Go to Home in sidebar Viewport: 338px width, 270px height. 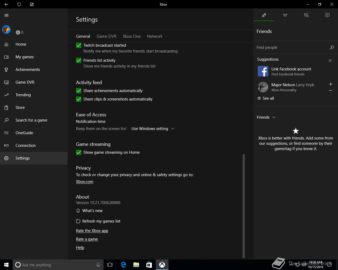34,44
